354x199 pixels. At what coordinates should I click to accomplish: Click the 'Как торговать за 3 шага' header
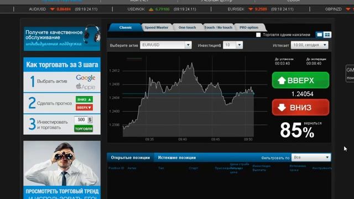click(x=62, y=65)
